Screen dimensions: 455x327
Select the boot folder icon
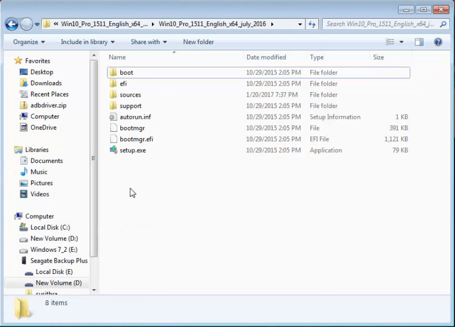113,72
